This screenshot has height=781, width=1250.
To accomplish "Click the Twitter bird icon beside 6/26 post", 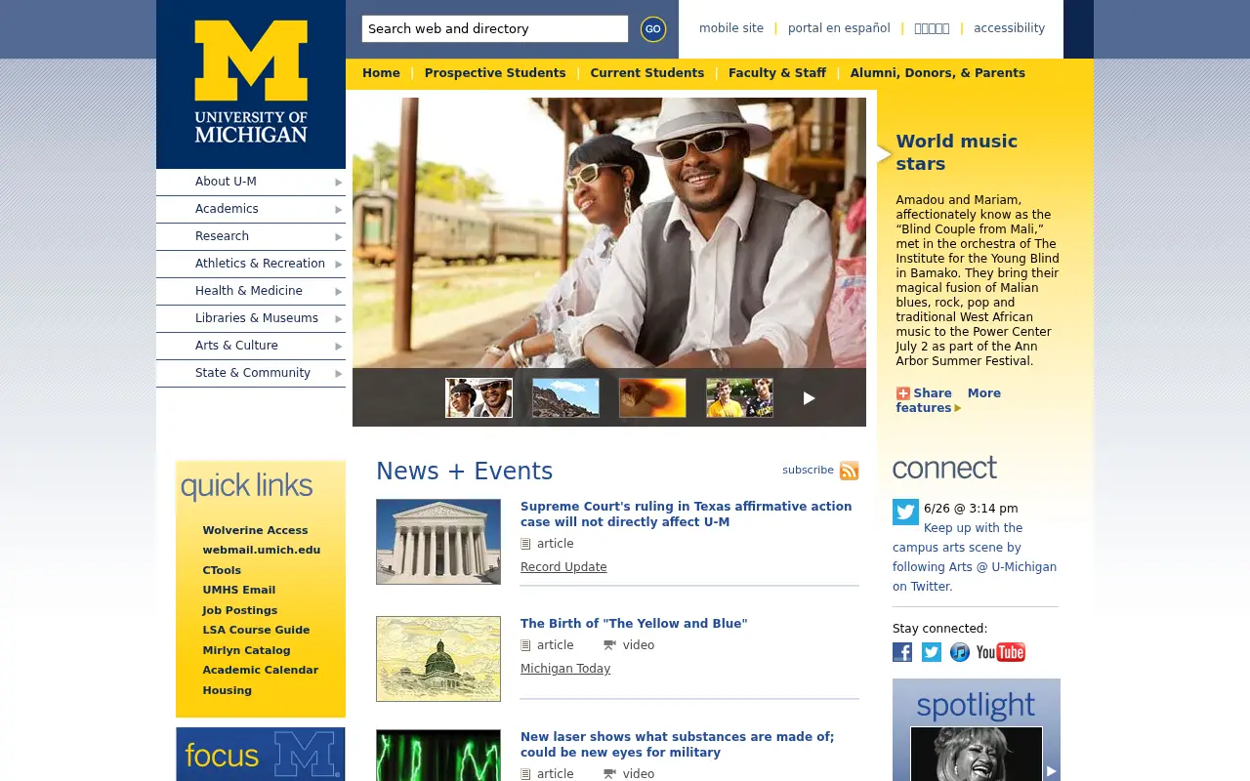I will point(905,513).
